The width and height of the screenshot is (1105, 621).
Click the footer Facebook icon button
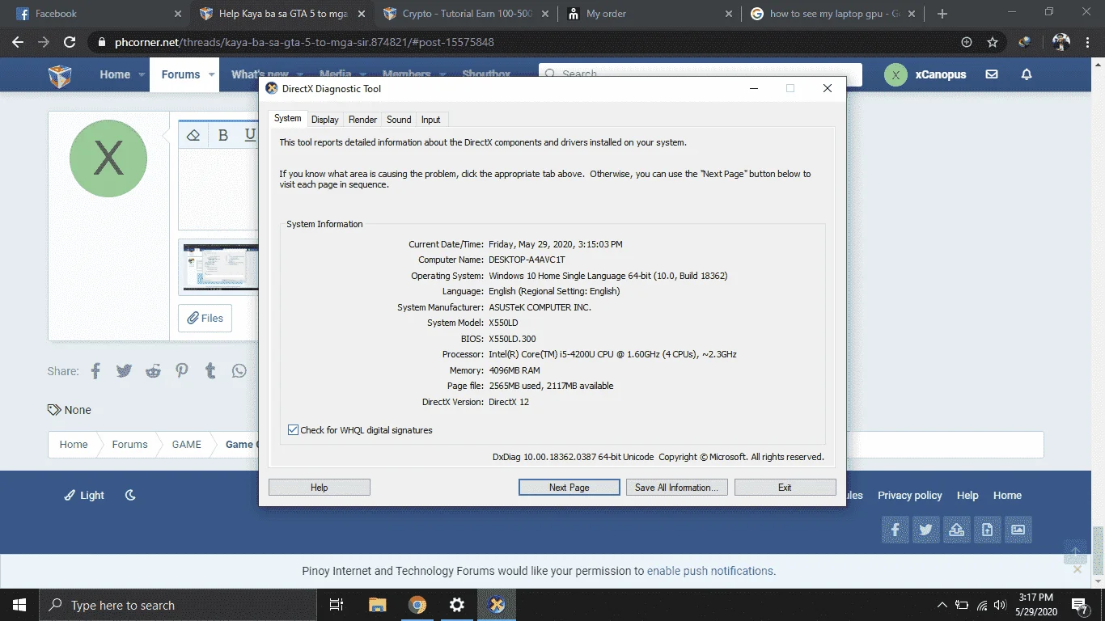[x=895, y=530]
